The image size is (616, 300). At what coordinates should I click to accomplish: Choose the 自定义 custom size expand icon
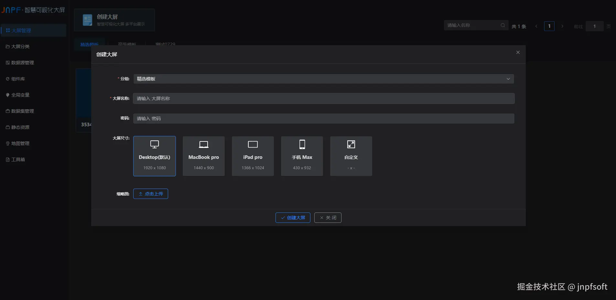click(x=351, y=144)
